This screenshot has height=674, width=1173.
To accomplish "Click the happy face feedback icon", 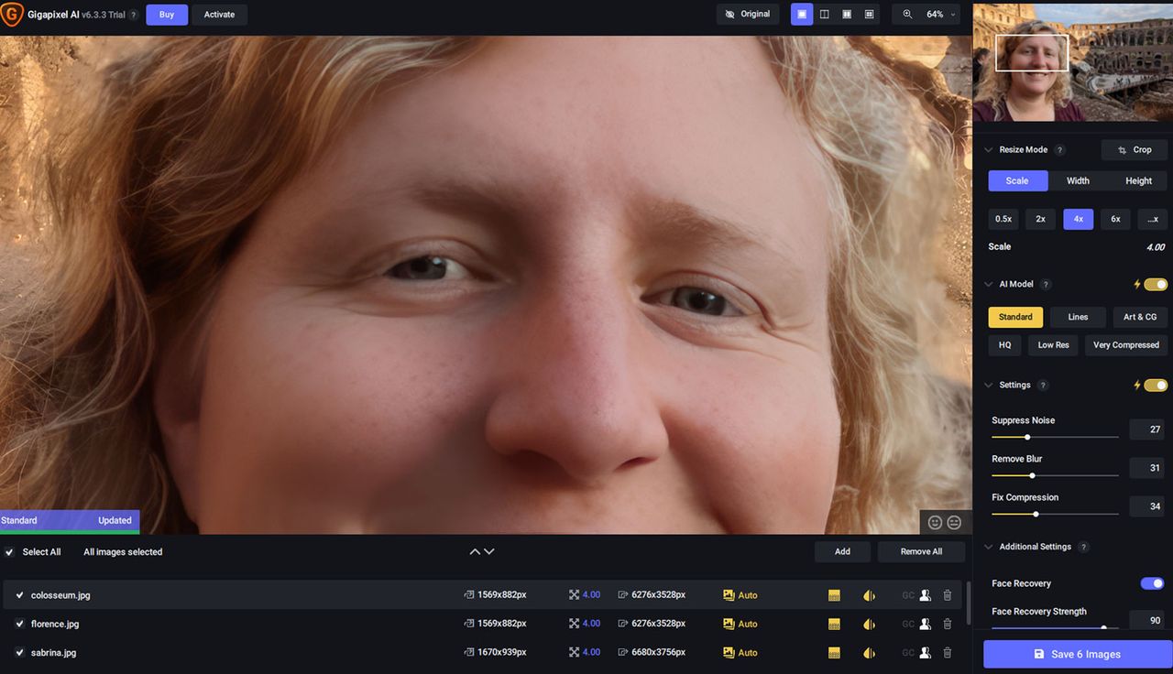I will click(935, 522).
